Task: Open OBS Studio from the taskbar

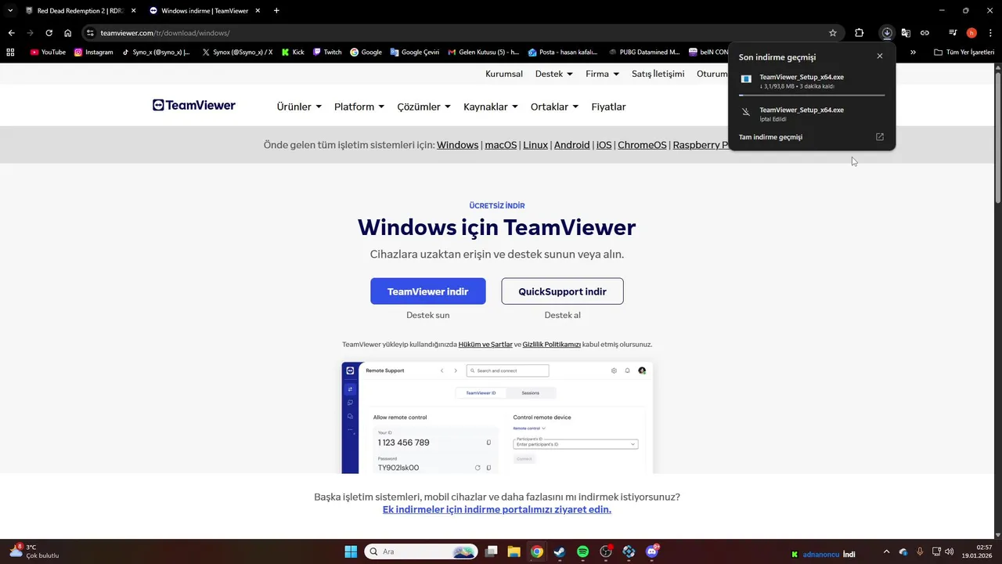Action: [x=606, y=551]
